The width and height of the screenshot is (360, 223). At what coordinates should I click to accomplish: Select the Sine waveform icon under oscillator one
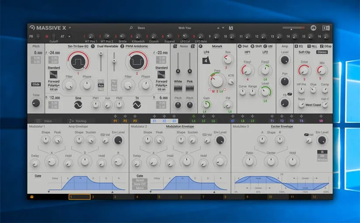click(x=78, y=105)
